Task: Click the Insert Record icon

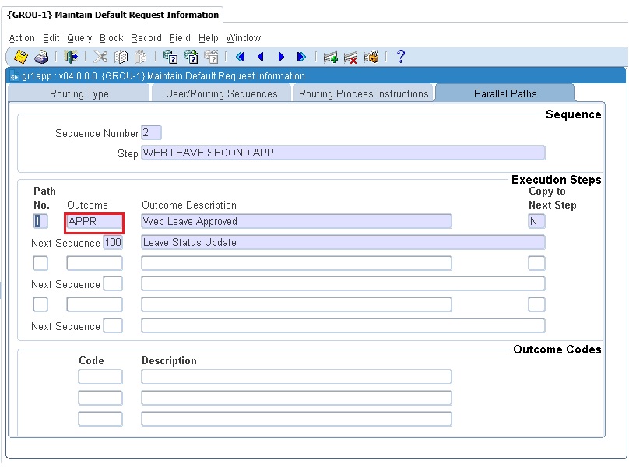Action: 331,57
